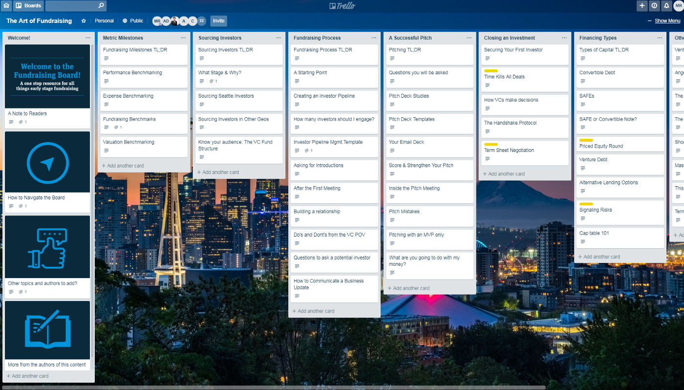Screen dimensions: 684x390
Task: Click the Trello logo at top center
Action: pyautogui.click(x=342, y=6)
